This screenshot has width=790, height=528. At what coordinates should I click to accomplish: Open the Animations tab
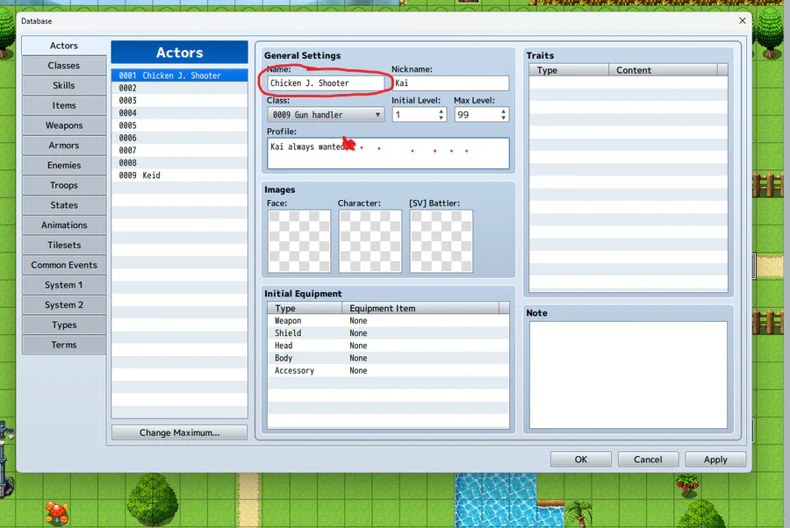[x=64, y=225]
